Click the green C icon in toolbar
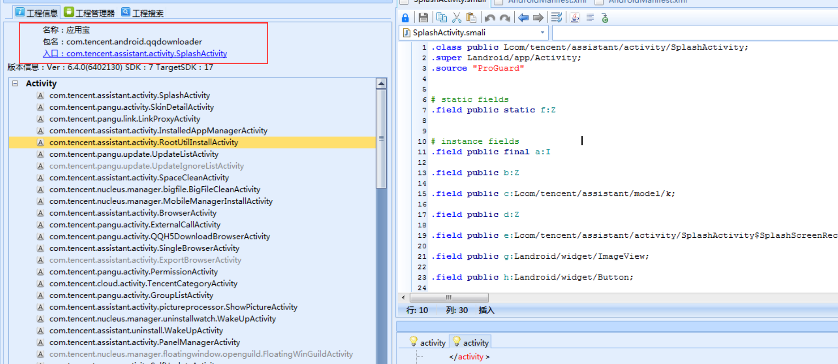 point(605,18)
